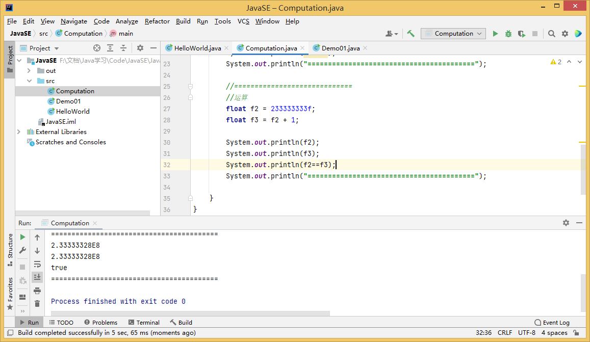Open run configuration wrench icon

click(22, 251)
